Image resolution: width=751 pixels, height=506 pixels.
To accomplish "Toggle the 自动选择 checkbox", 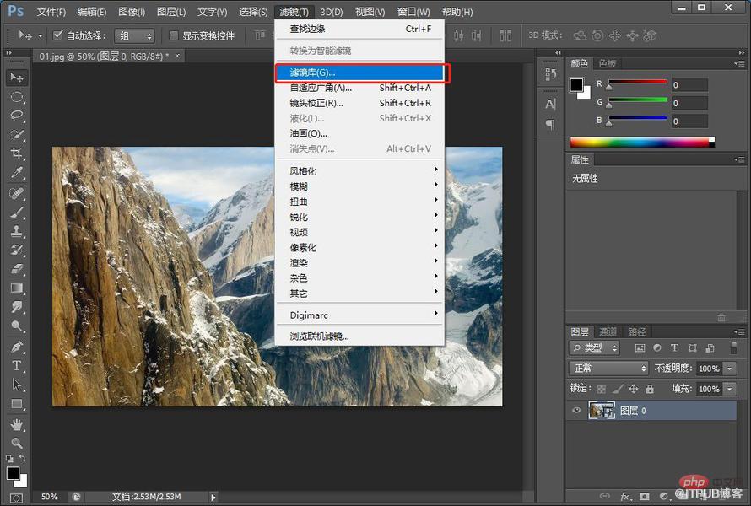I will [x=58, y=35].
